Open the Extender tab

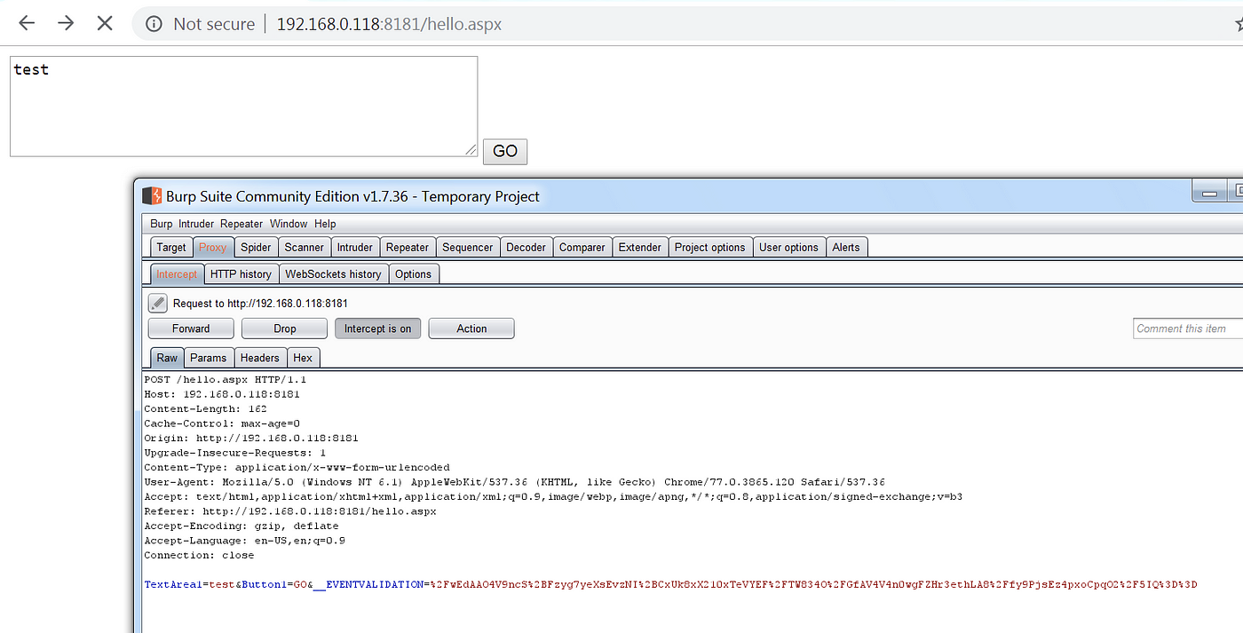[640, 248]
